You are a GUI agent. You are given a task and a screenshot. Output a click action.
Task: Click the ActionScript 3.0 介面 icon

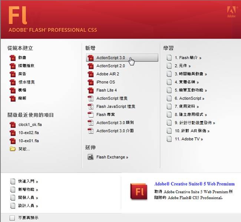pos(90,131)
